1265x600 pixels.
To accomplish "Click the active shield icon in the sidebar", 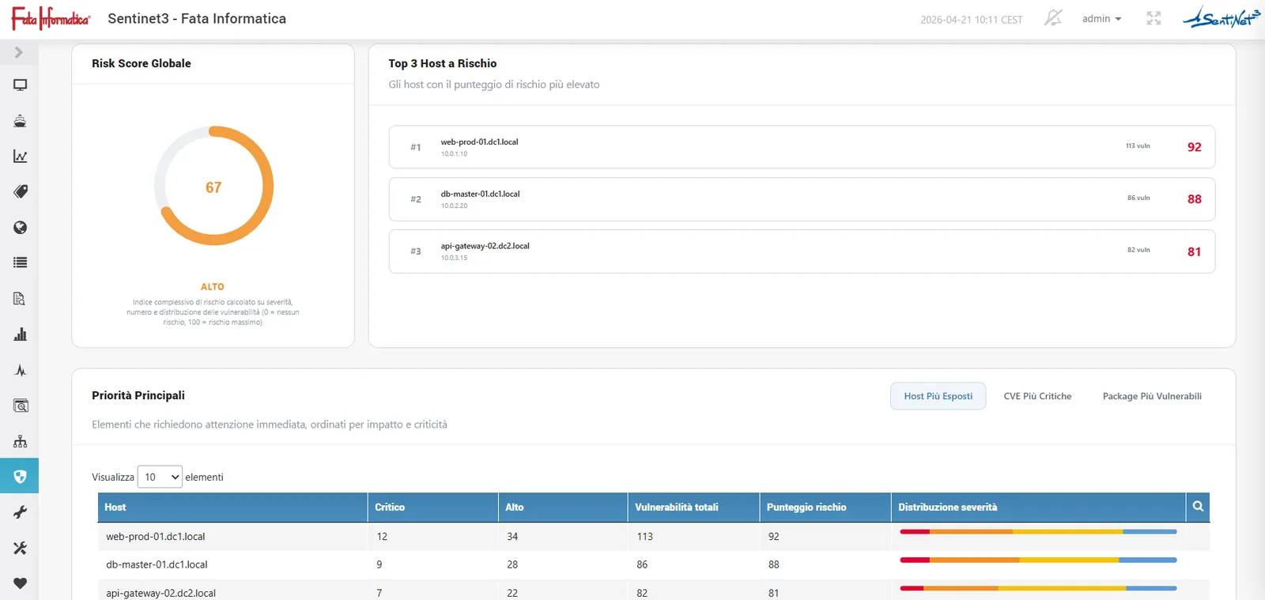I will (x=20, y=477).
